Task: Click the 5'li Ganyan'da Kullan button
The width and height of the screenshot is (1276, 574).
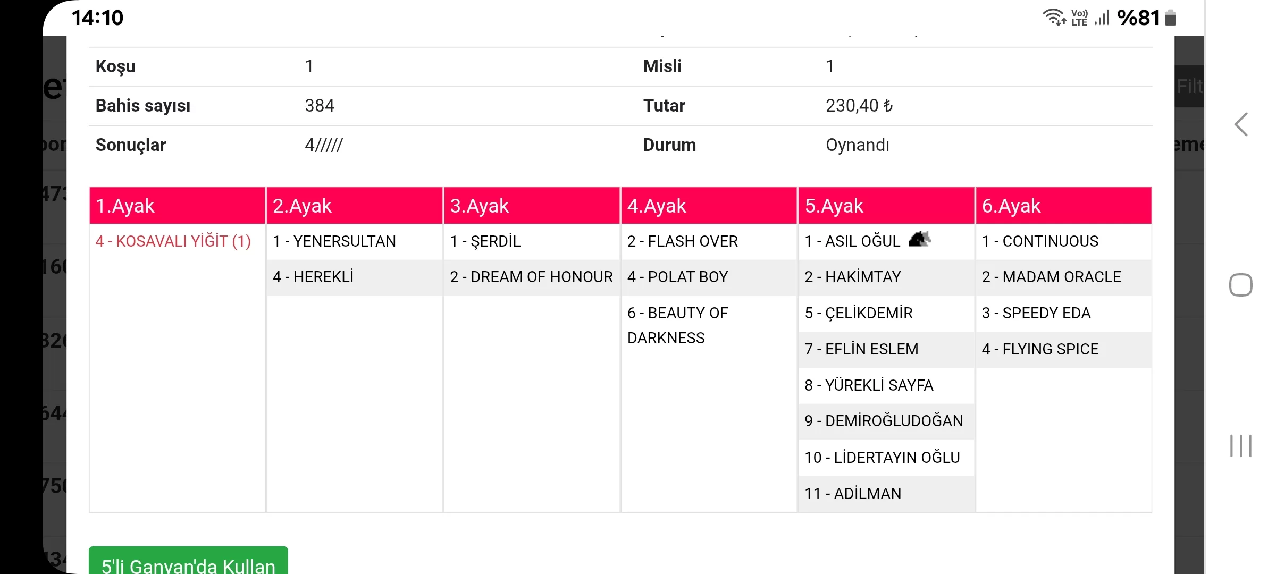Action: [188, 562]
